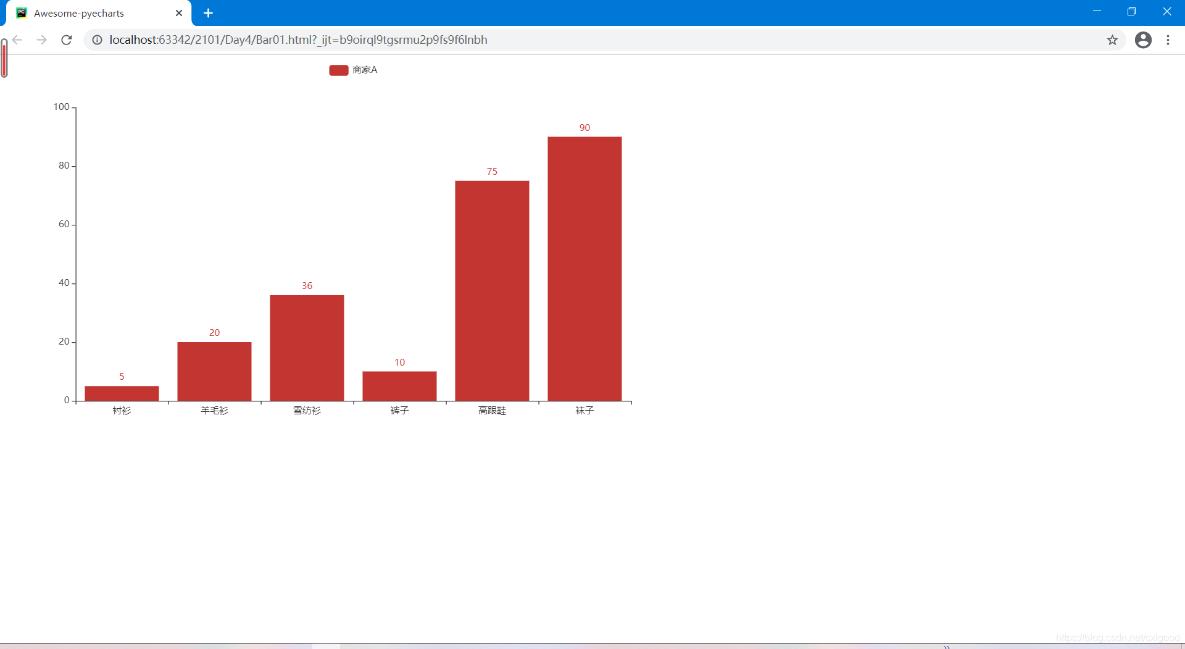The image size is (1185, 649).
Task: Click the y-axis value 60
Action: (64, 224)
